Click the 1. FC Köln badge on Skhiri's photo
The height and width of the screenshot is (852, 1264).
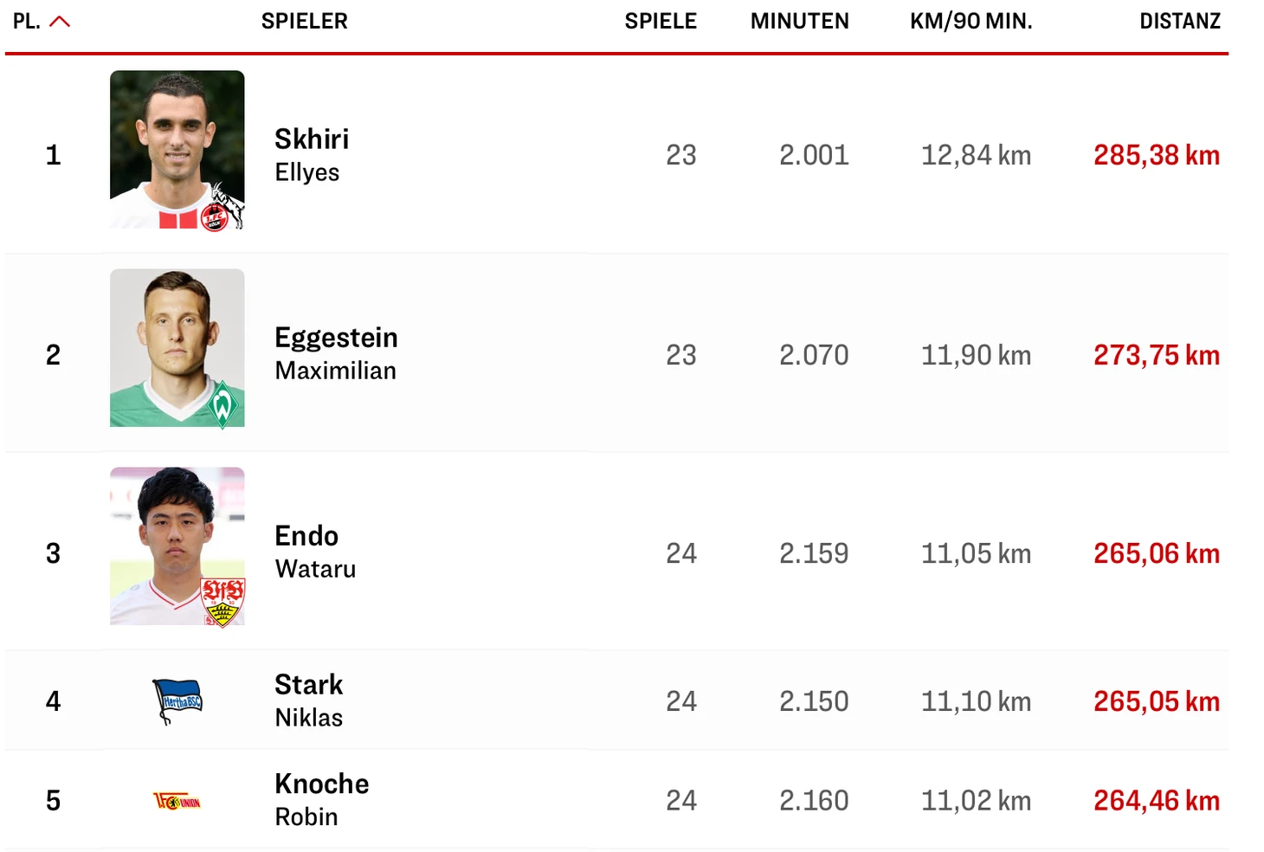(x=216, y=217)
